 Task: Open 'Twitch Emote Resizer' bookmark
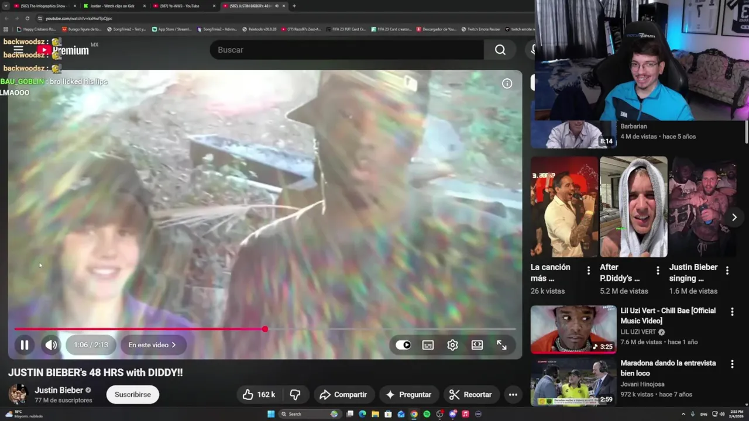click(480, 29)
